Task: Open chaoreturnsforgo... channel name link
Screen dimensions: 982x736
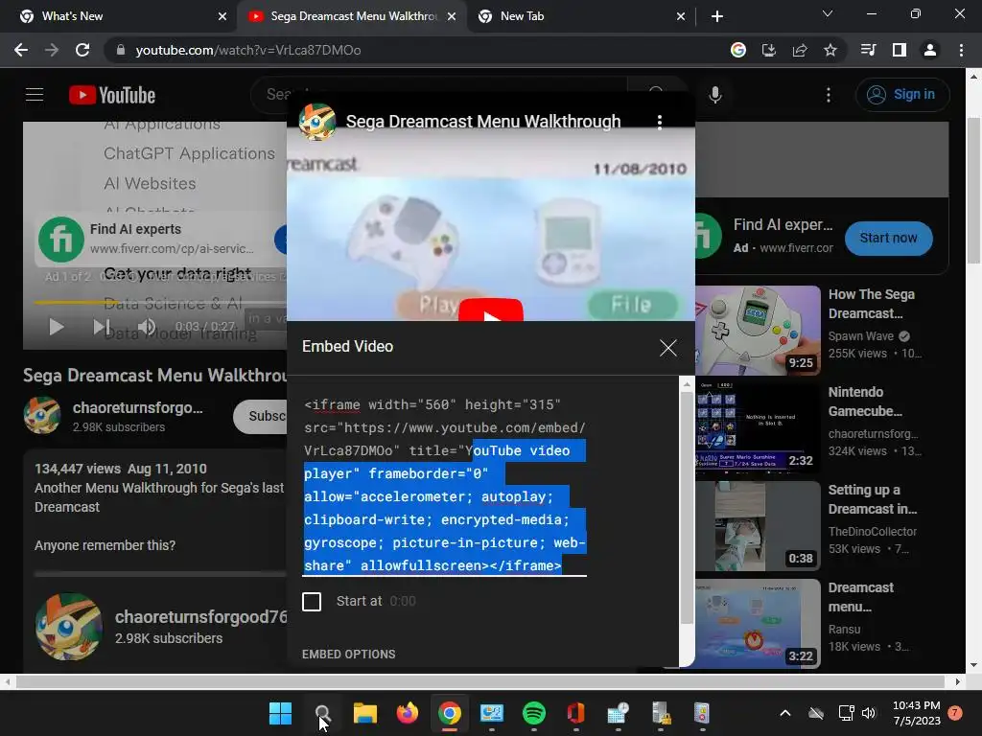Action: [x=137, y=407]
